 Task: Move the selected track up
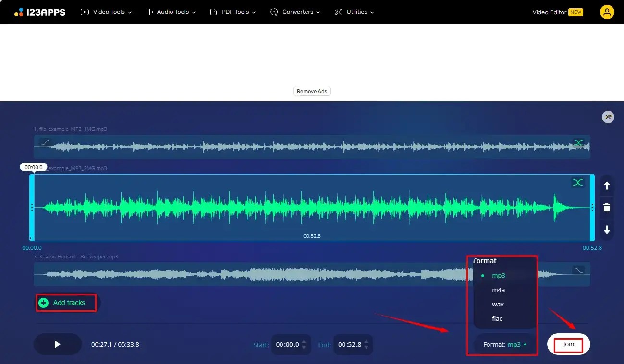click(606, 186)
